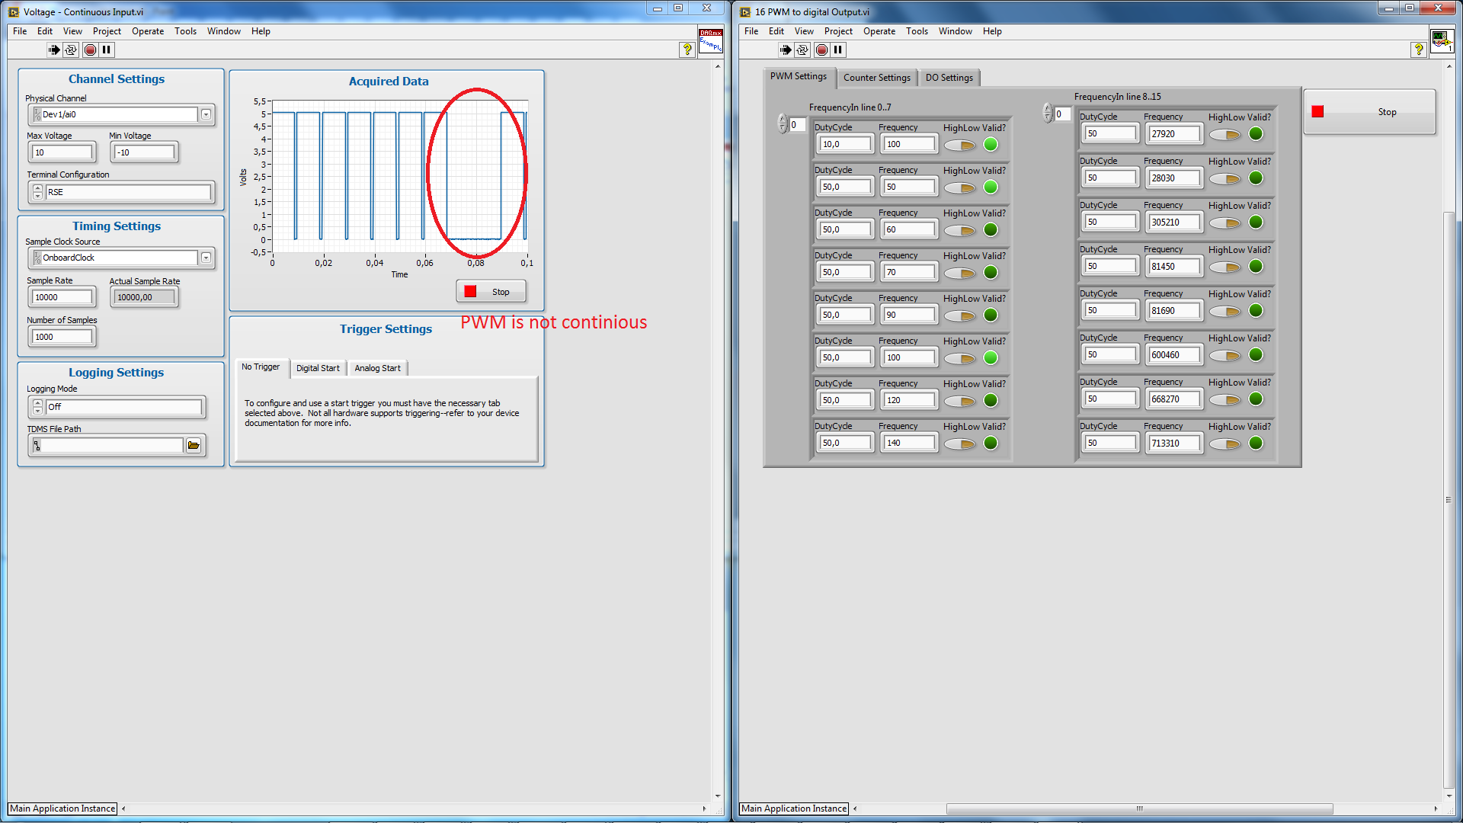Viewport: 1463px width, 823px height.
Task: Open Physical Channel dropdown Dev1/ai0
Action: click(206, 114)
